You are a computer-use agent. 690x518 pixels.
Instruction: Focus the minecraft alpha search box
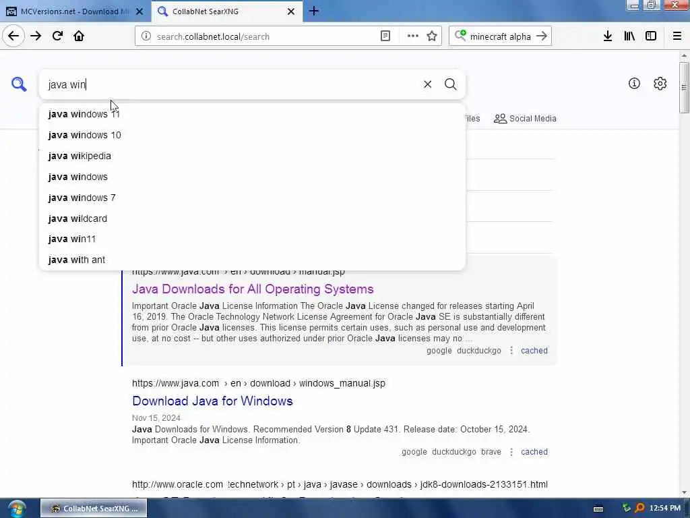click(x=501, y=36)
